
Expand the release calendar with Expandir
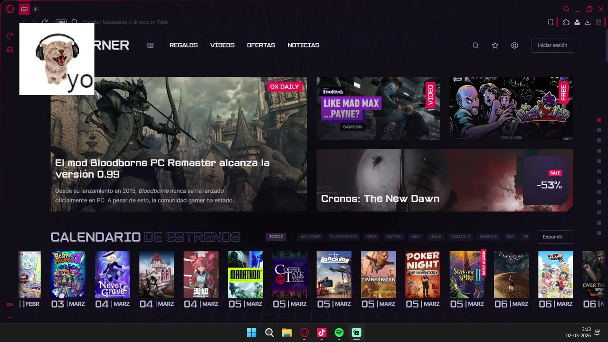pos(555,237)
